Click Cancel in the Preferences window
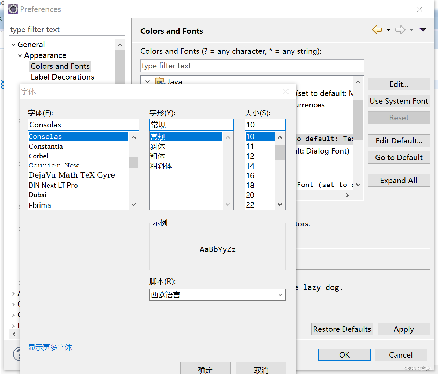 [401, 355]
